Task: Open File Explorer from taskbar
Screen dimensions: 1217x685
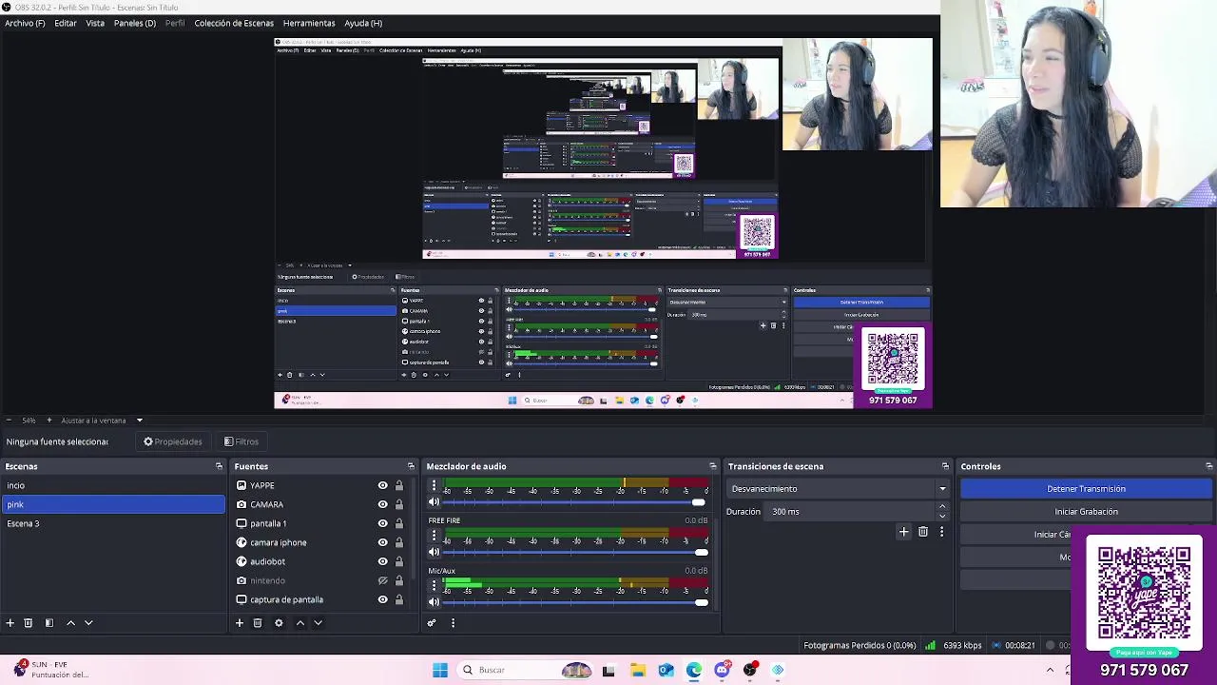Action: [637, 670]
